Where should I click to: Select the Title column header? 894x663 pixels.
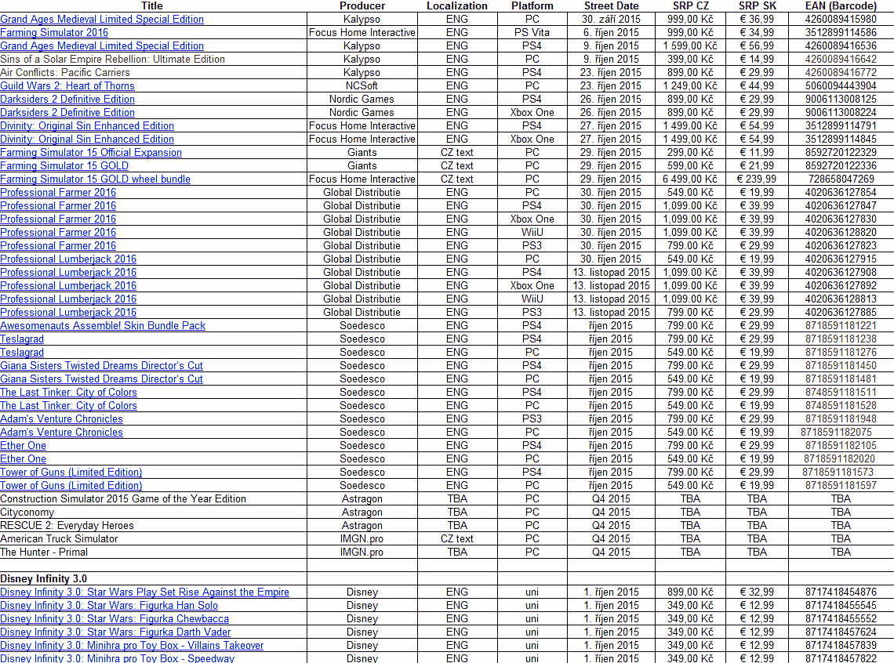tap(151, 6)
